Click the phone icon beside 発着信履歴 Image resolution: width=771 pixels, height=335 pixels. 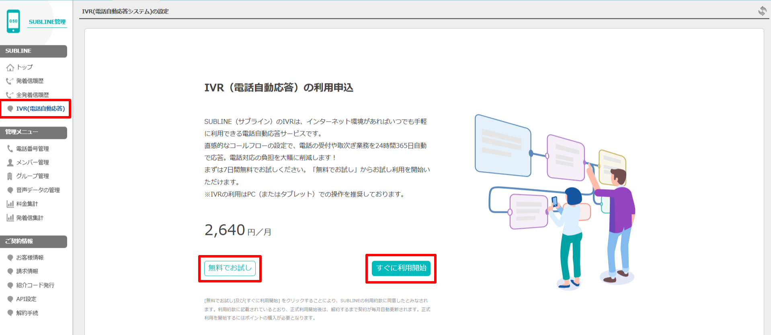[x=10, y=81]
